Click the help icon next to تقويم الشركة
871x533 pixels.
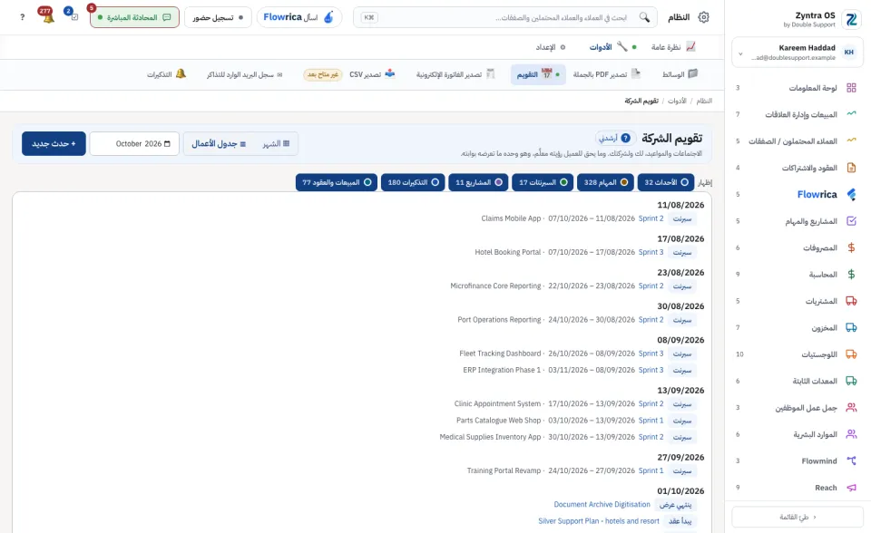[x=625, y=138]
